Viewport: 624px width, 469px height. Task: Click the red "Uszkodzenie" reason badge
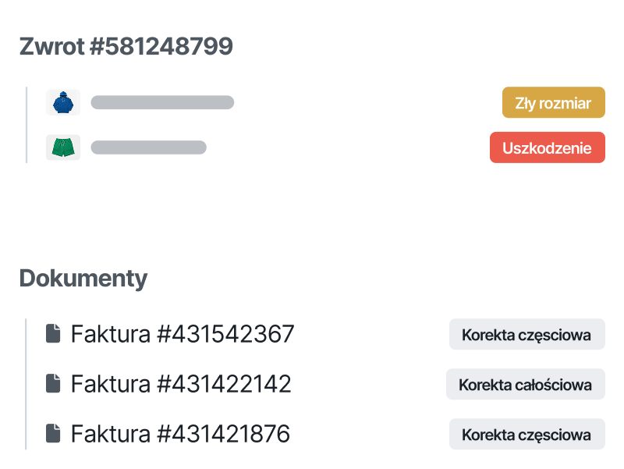point(547,148)
